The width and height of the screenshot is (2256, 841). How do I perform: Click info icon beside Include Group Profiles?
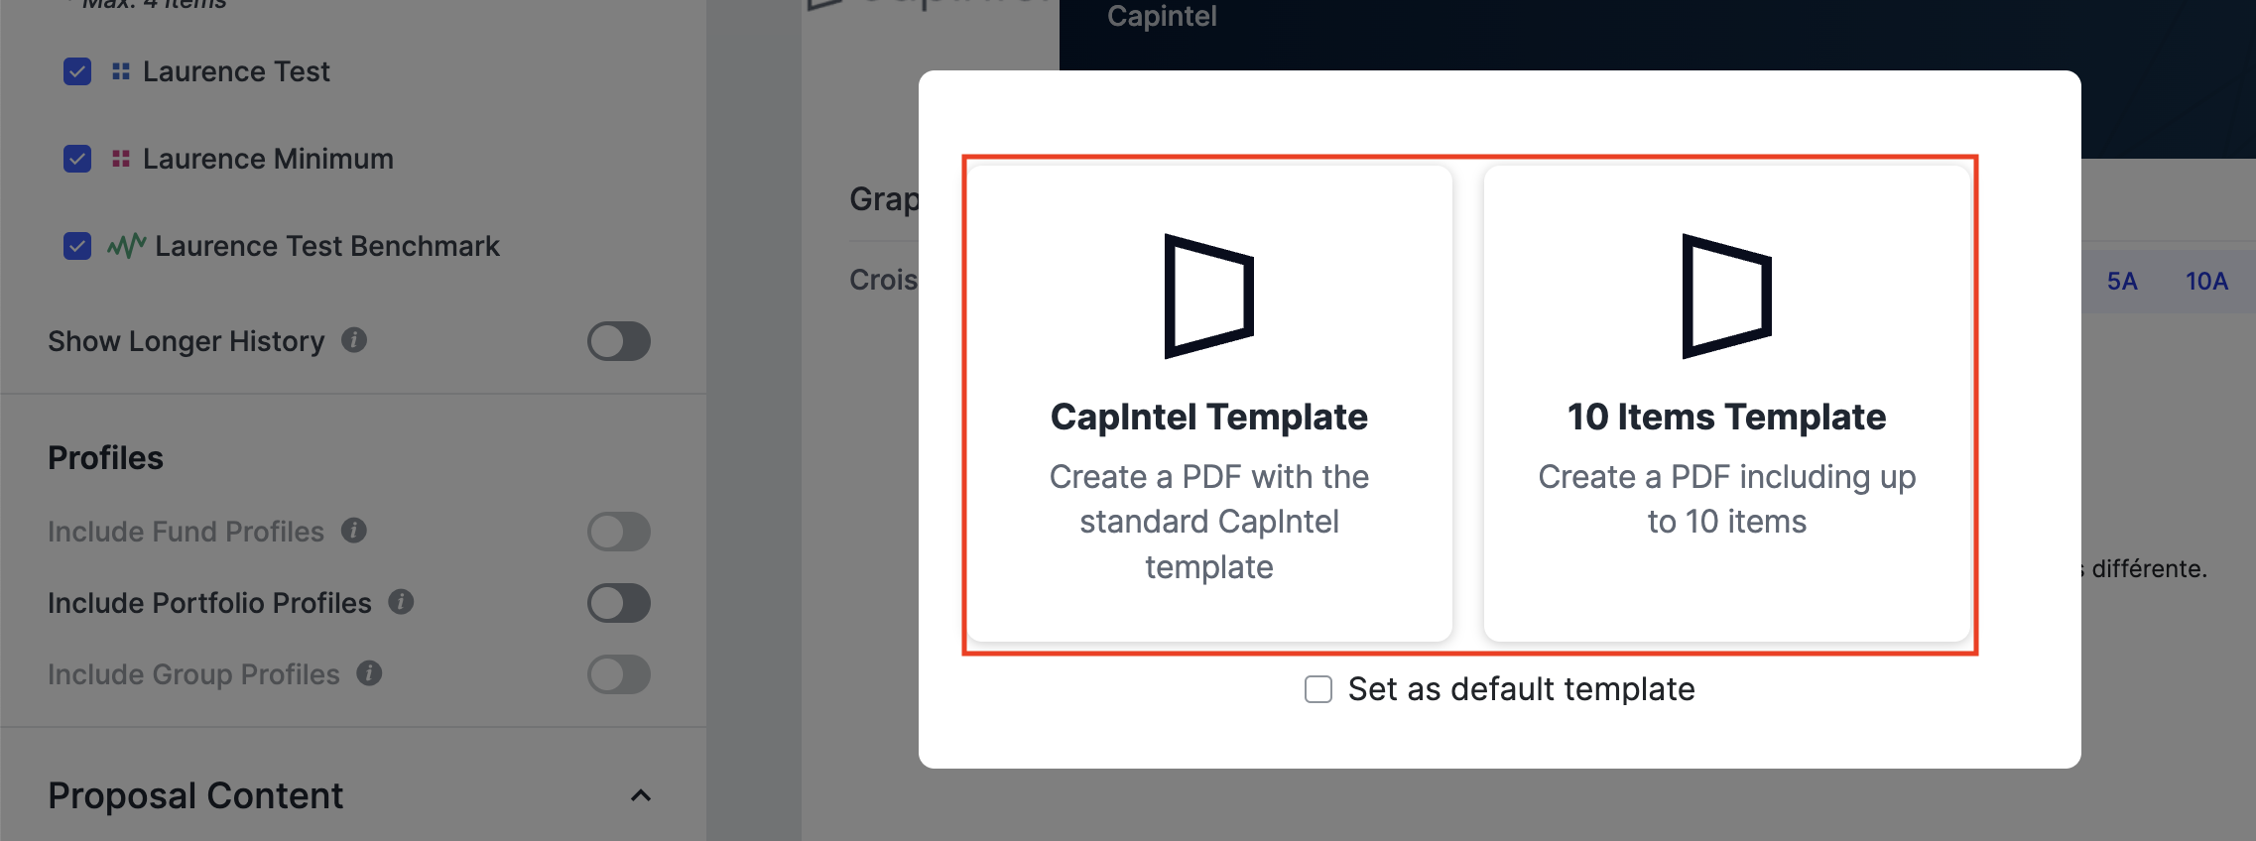pyautogui.click(x=369, y=673)
